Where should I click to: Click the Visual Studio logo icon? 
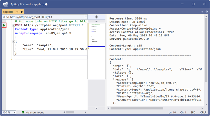(x=5, y=4)
